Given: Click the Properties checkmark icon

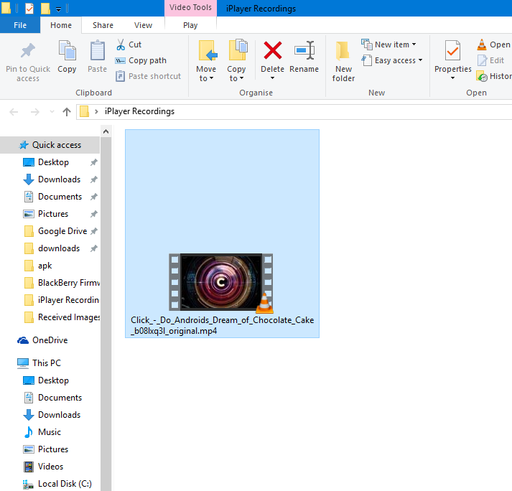Looking at the screenshot, I should [453, 50].
